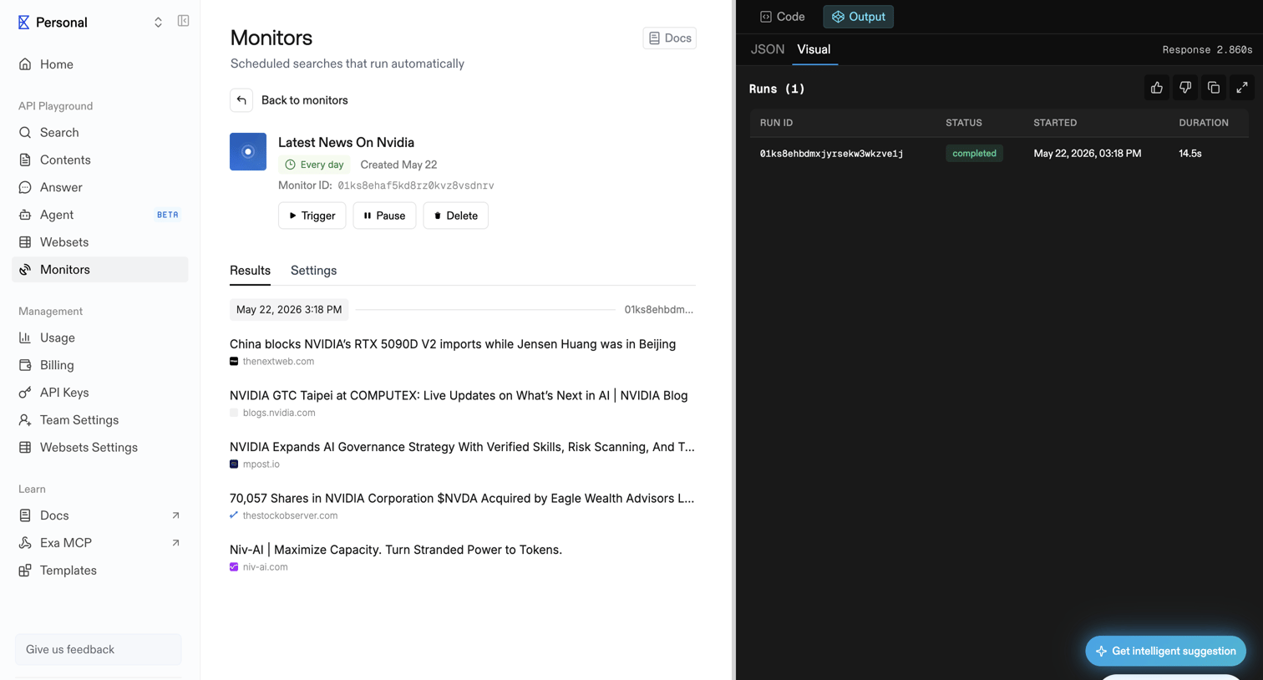Switch to the Code view

click(783, 17)
